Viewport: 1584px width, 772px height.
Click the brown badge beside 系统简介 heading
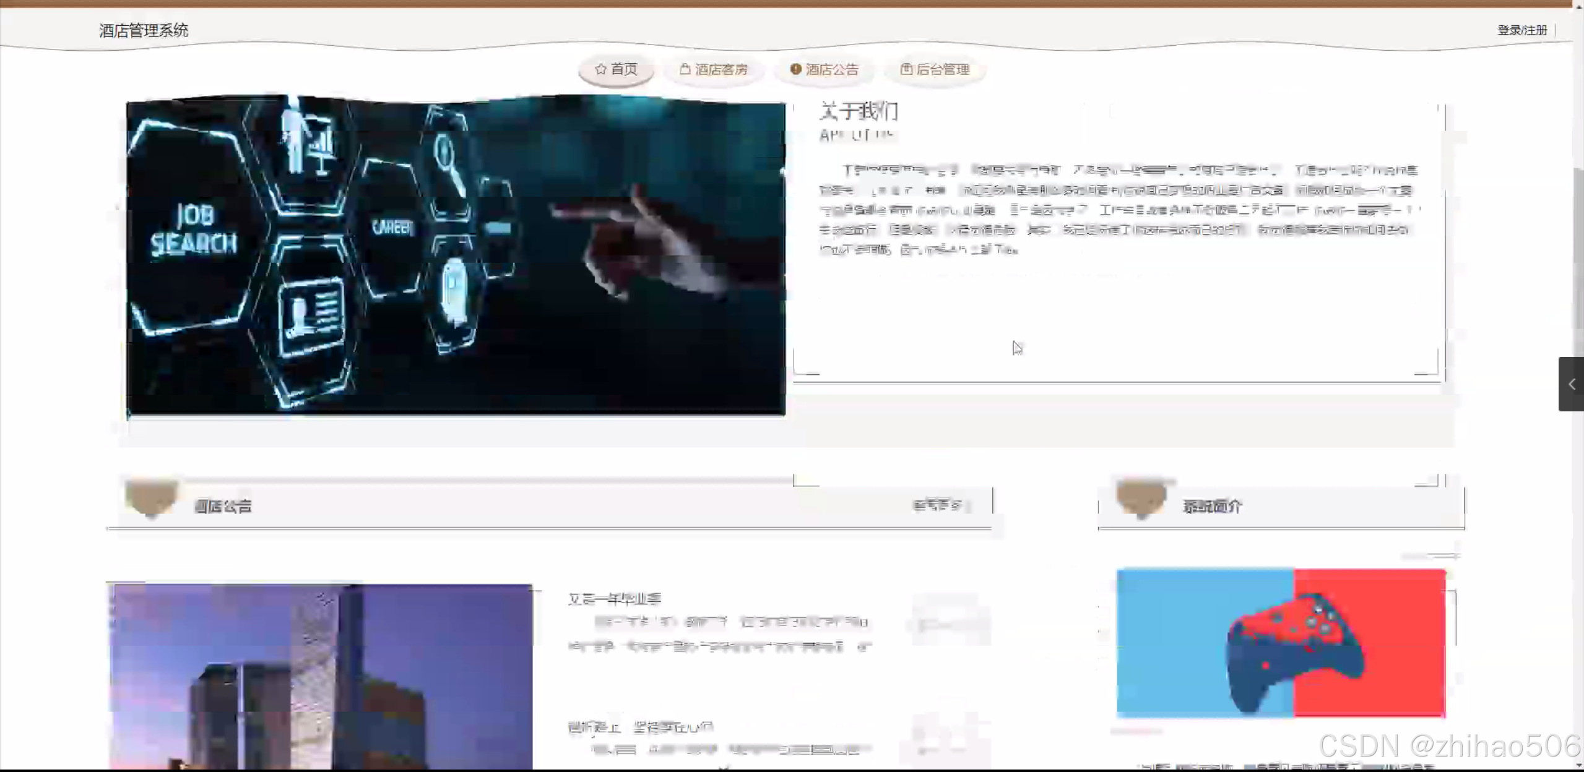pyautogui.click(x=1141, y=499)
